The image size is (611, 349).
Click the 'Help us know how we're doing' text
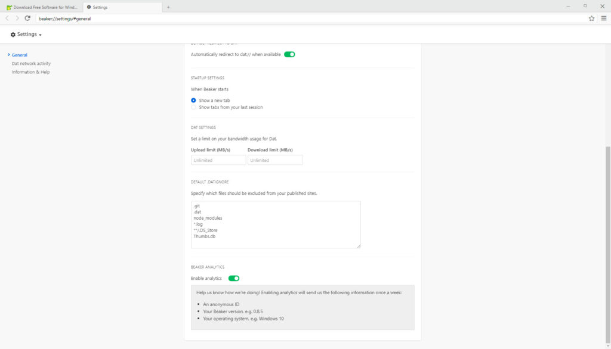[x=299, y=292]
